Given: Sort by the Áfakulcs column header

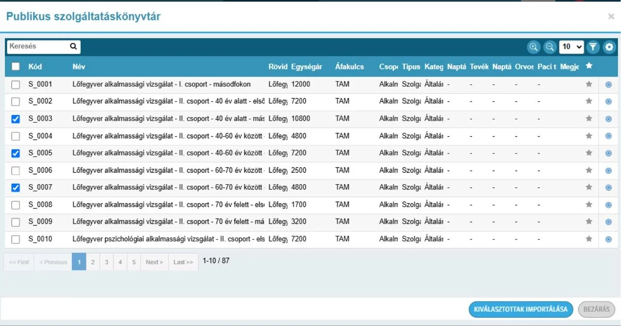Looking at the screenshot, I should (x=349, y=66).
